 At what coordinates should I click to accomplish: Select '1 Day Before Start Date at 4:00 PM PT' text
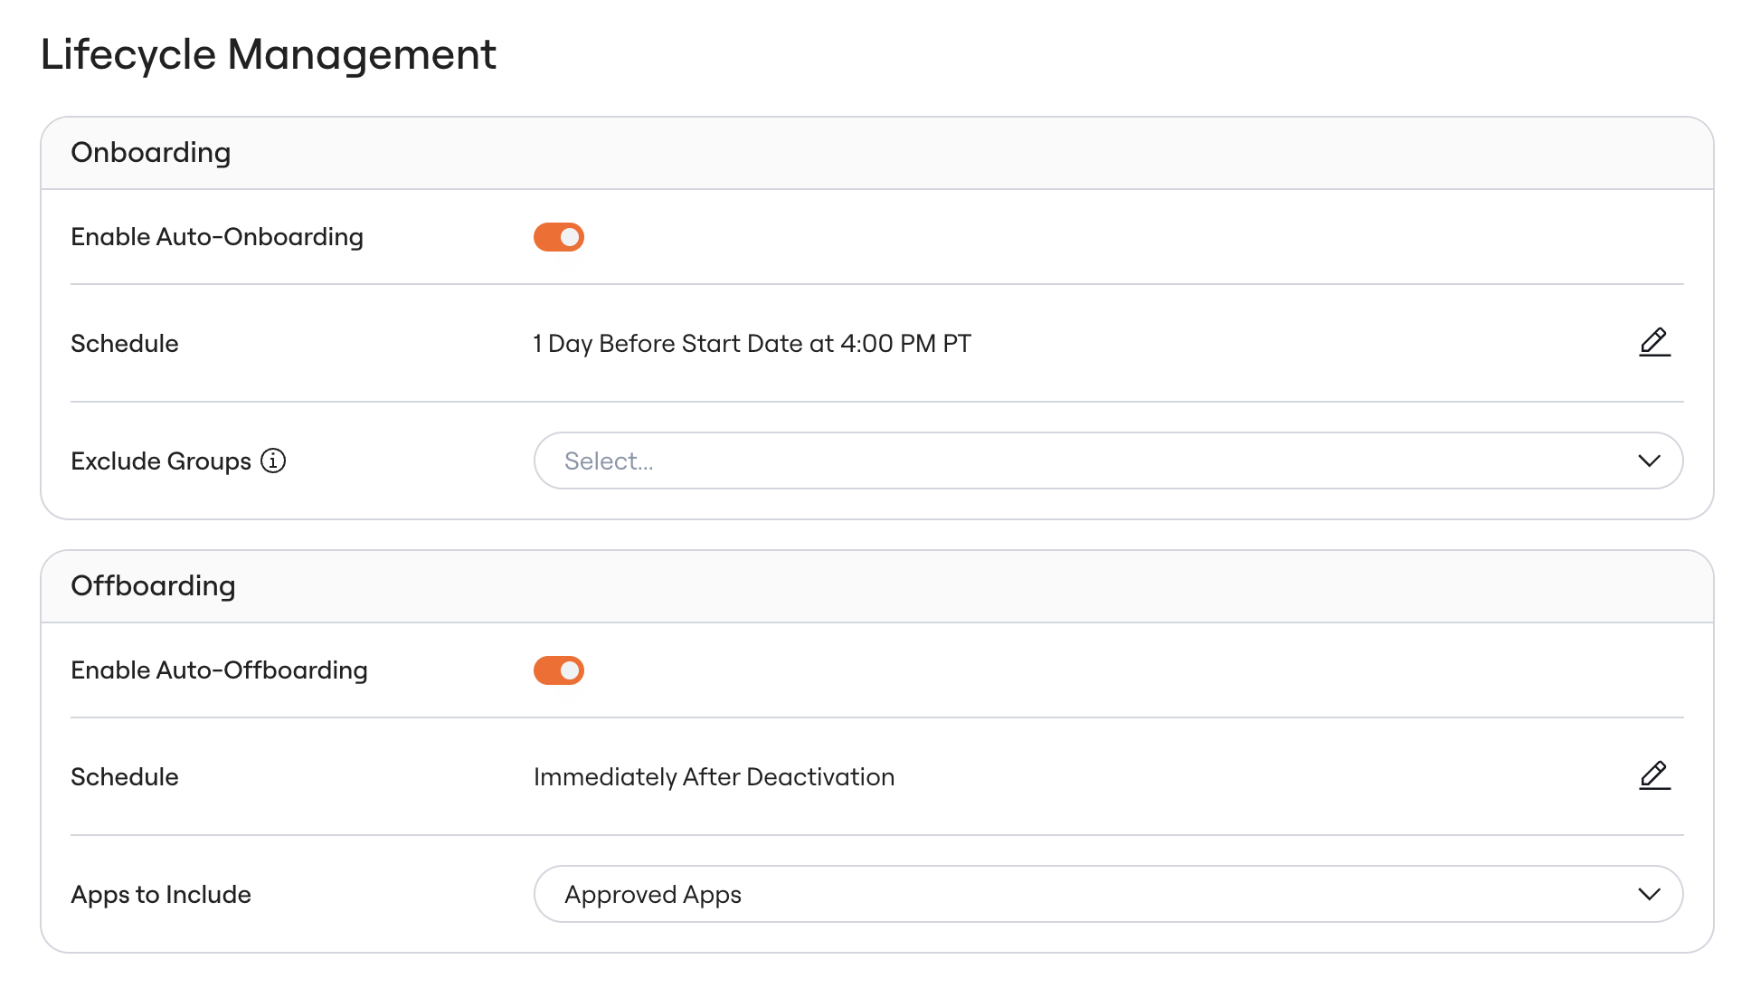click(x=752, y=344)
